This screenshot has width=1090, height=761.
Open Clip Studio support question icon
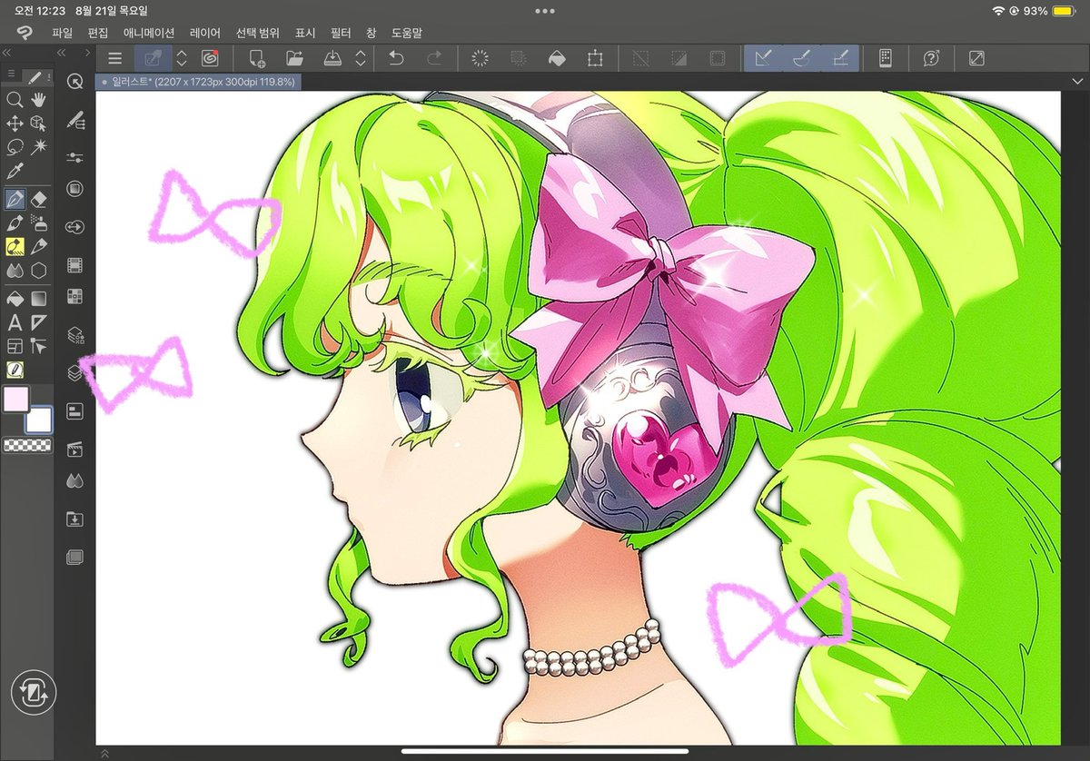[931, 58]
